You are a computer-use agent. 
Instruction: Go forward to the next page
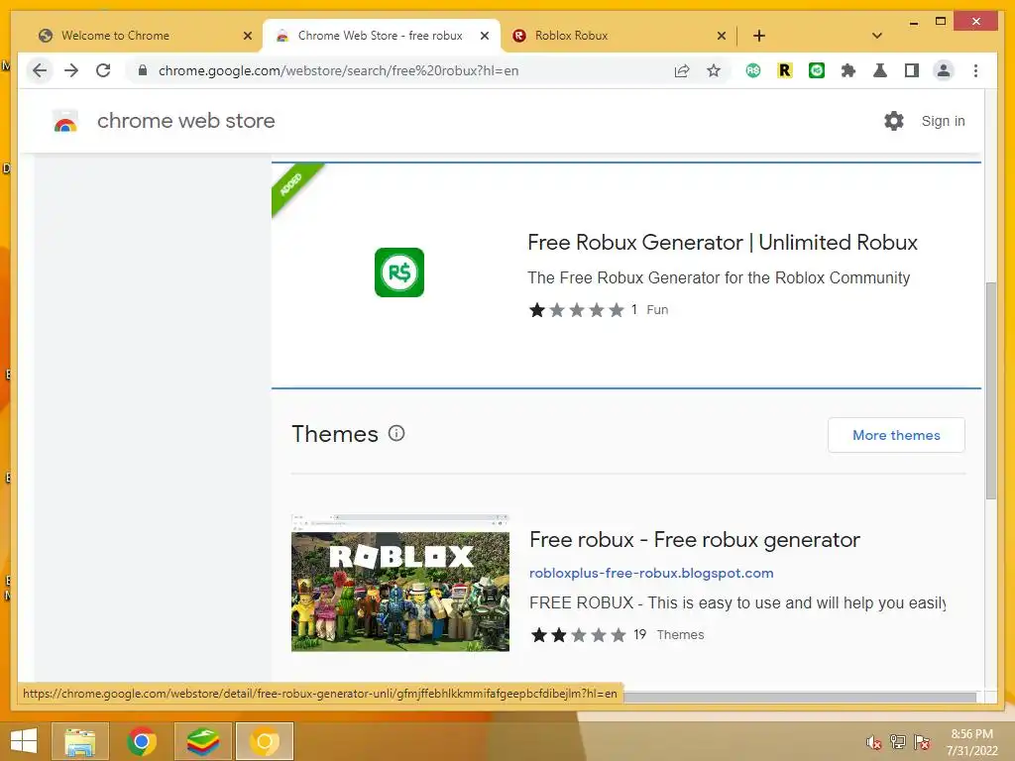coord(71,70)
